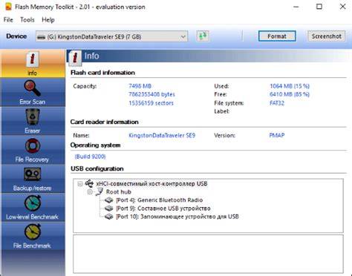Select Port 4 Generic Bluetooth Radio
This screenshot has width=352, height=276.
click(x=159, y=200)
